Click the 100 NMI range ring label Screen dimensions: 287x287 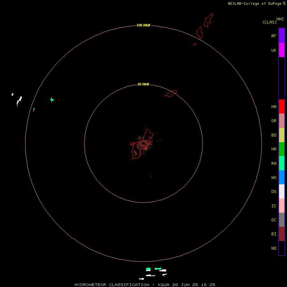tap(143, 25)
